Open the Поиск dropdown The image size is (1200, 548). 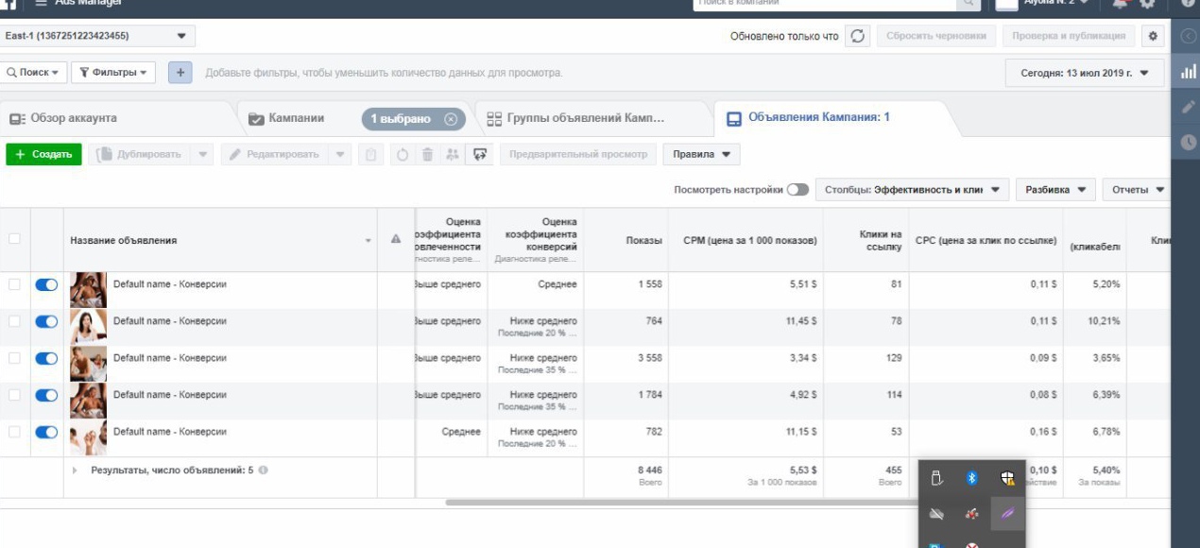point(33,72)
